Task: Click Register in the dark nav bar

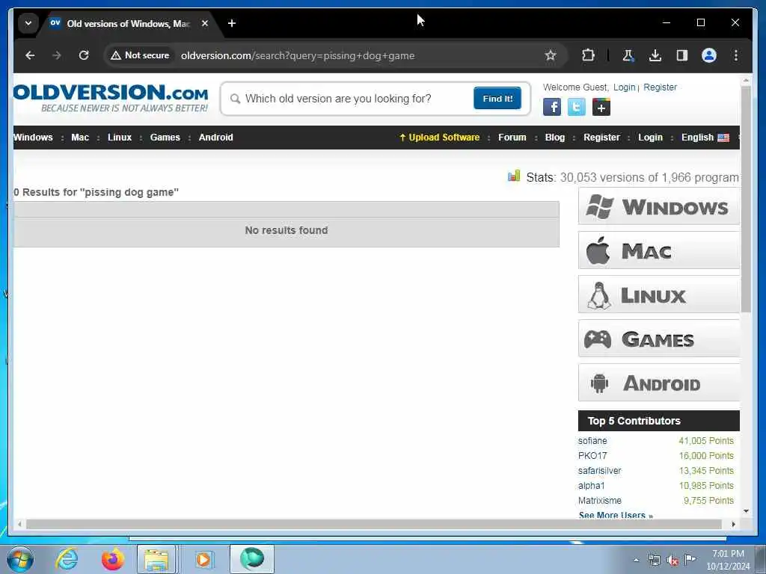Action: click(601, 138)
